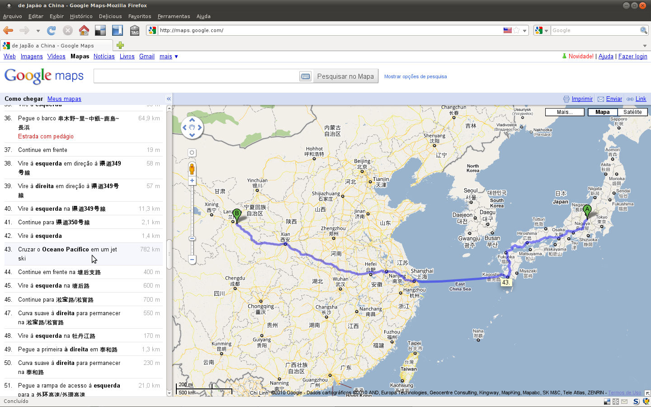The width and height of the screenshot is (651, 407).
Task: Open the Mais... map layers dropdown
Action: (565, 112)
